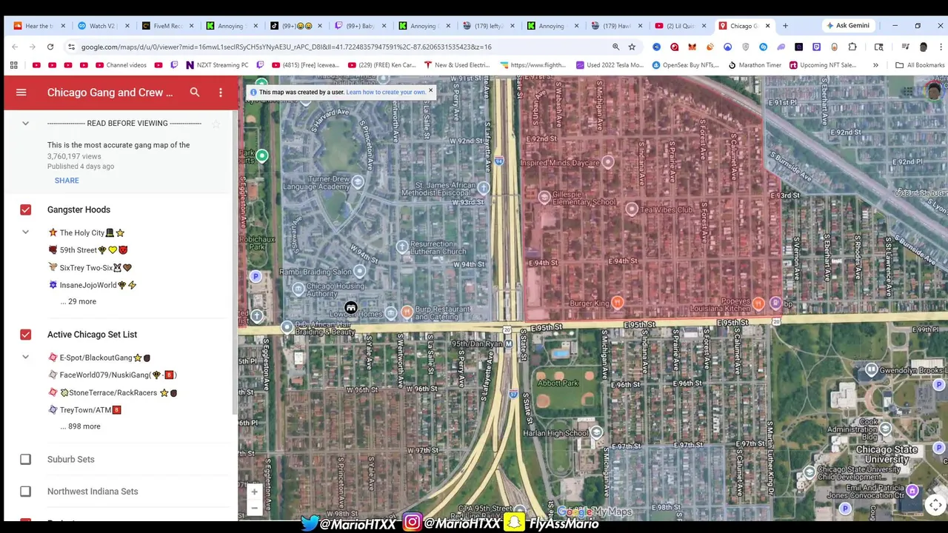Click the Chrome address bar URL
948x533 pixels.
coord(286,47)
